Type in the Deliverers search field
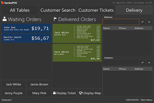The image size is (154, 103). (x=121, y=22)
